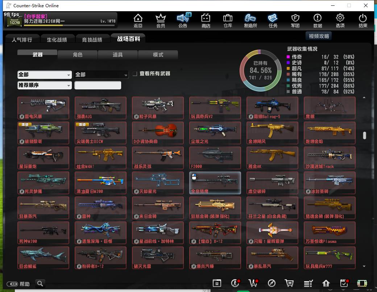Screen dimensions: 377x292
Task: Open the 数据 stats icon
Action: [x=318, y=20]
